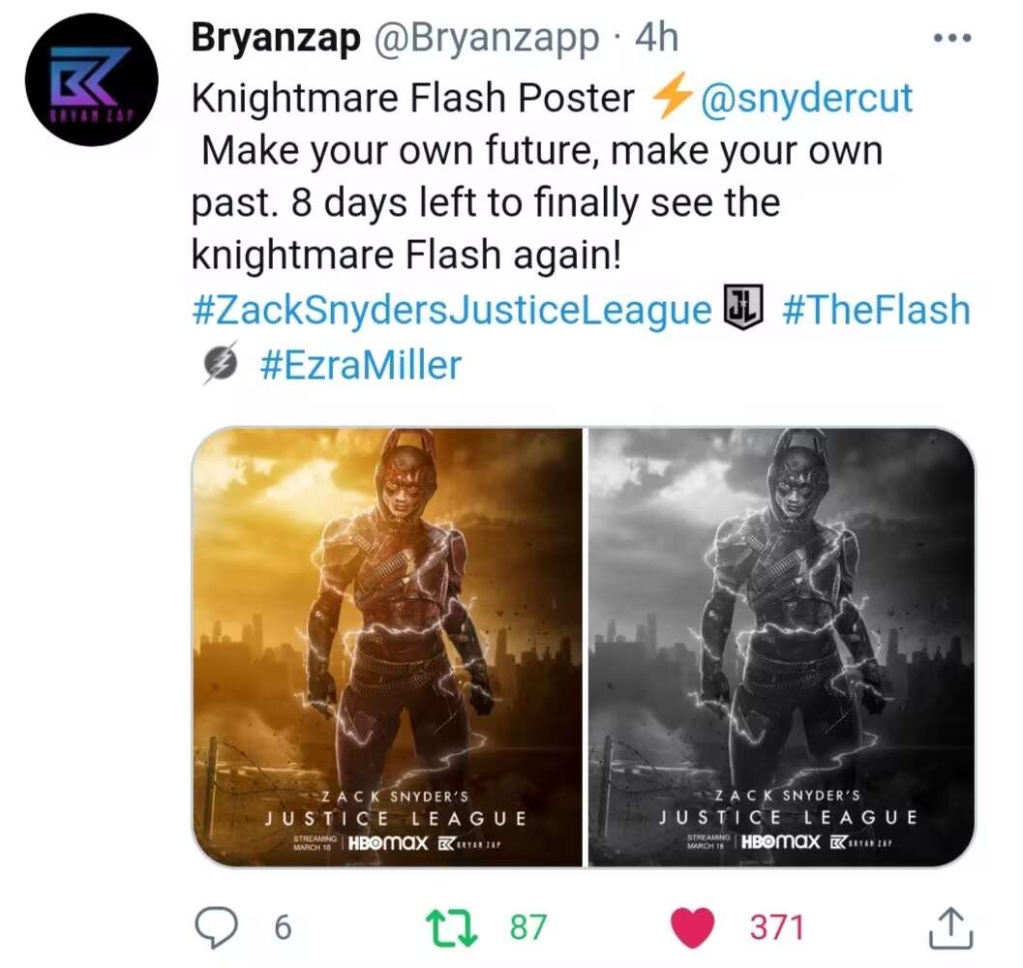Viewport: 1023px width, 968px height.
Task: Open the tweet text to expand details
Action: click(x=537, y=176)
